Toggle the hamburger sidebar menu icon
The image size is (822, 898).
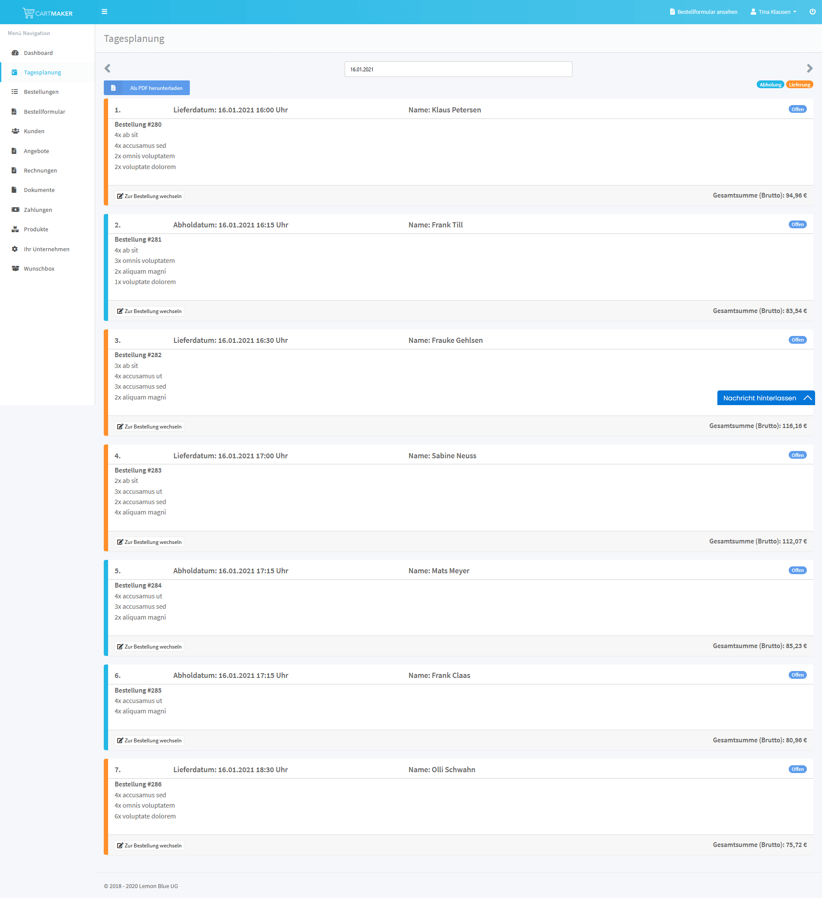(104, 12)
